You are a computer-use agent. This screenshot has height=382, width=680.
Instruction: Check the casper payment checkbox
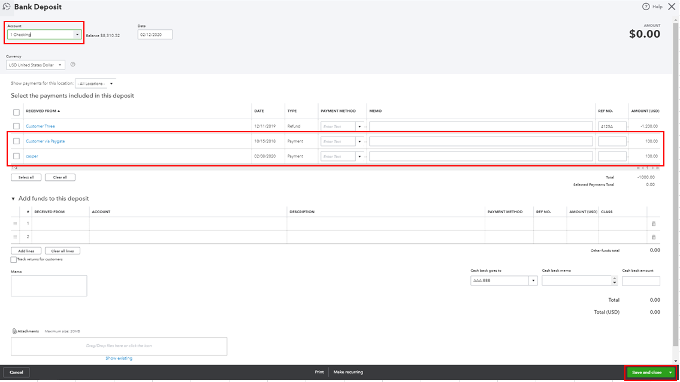(x=16, y=156)
